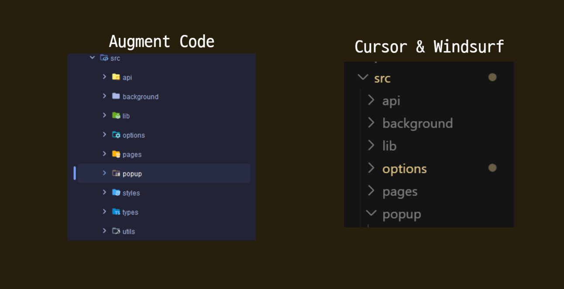Expand the background chevron in Augment Code tree
The width and height of the screenshot is (564, 289).
104,96
